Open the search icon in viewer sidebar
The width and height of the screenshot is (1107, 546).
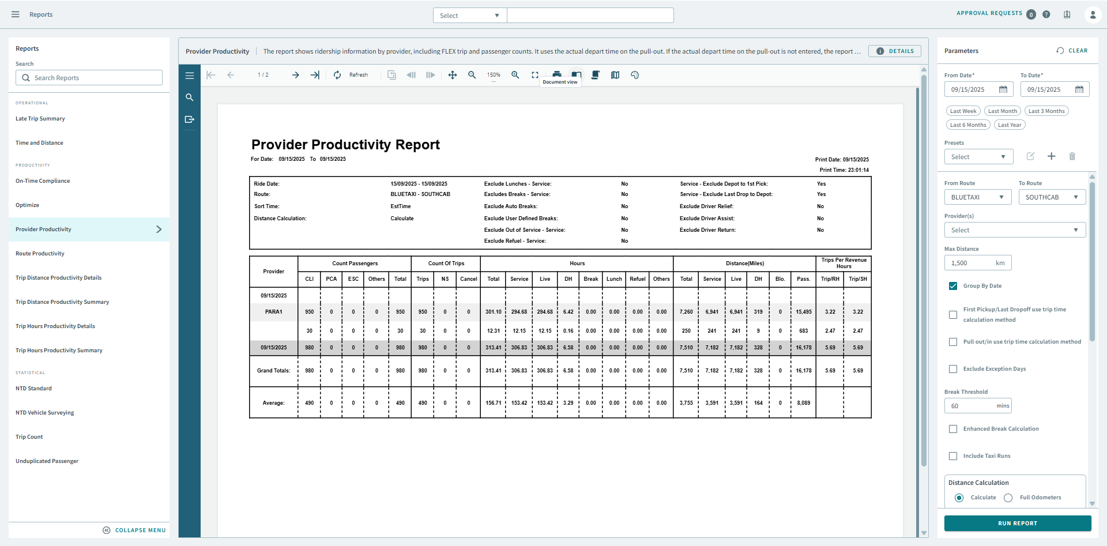point(189,97)
